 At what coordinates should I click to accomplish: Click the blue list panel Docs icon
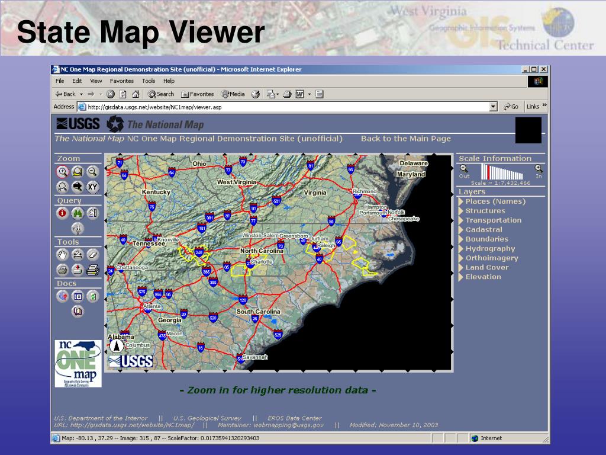click(x=78, y=296)
